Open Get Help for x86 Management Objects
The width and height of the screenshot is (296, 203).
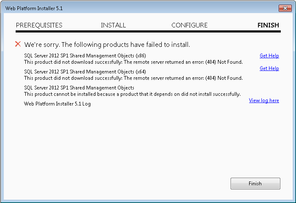(269, 56)
